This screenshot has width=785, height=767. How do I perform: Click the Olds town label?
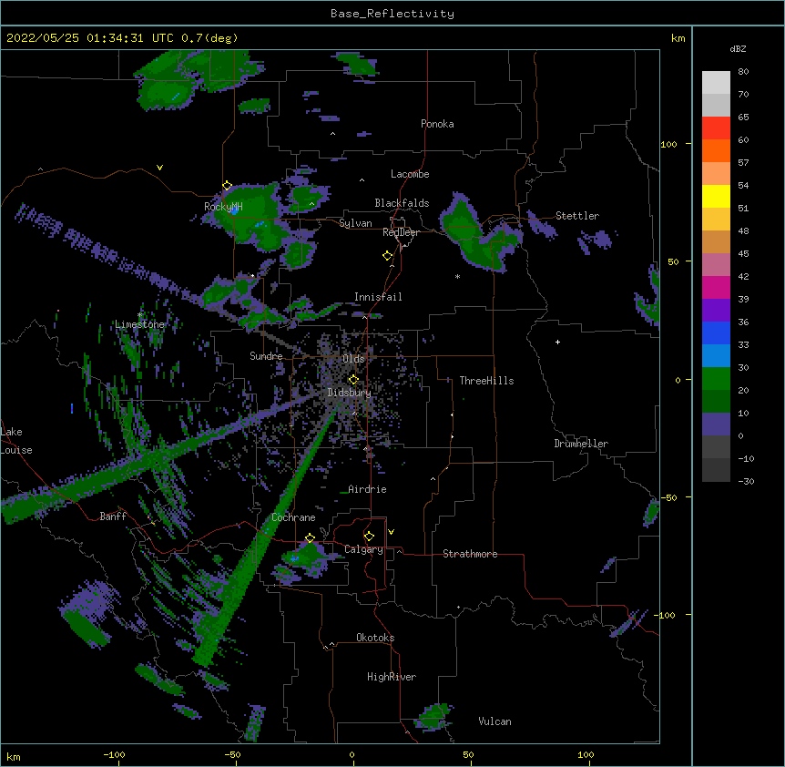pyautogui.click(x=353, y=359)
